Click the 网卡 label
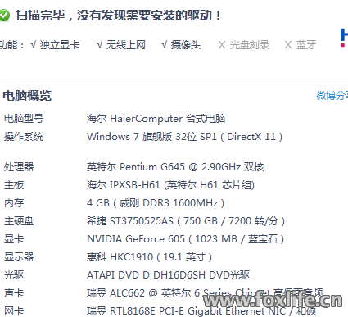The height and width of the screenshot is (317, 348). [14, 311]
